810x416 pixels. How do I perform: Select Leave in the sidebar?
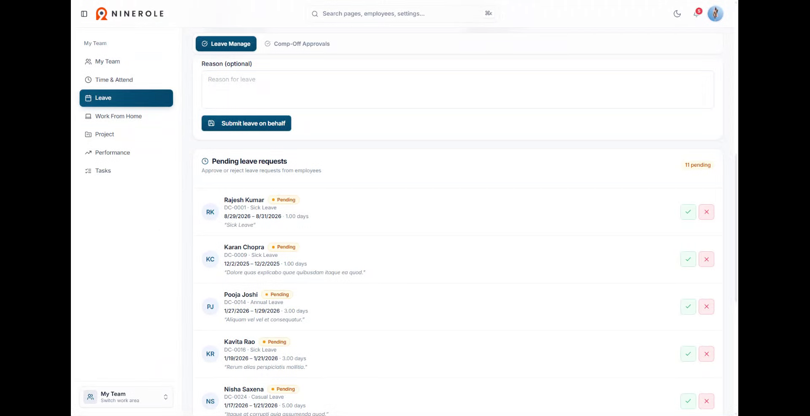point(126,98)
